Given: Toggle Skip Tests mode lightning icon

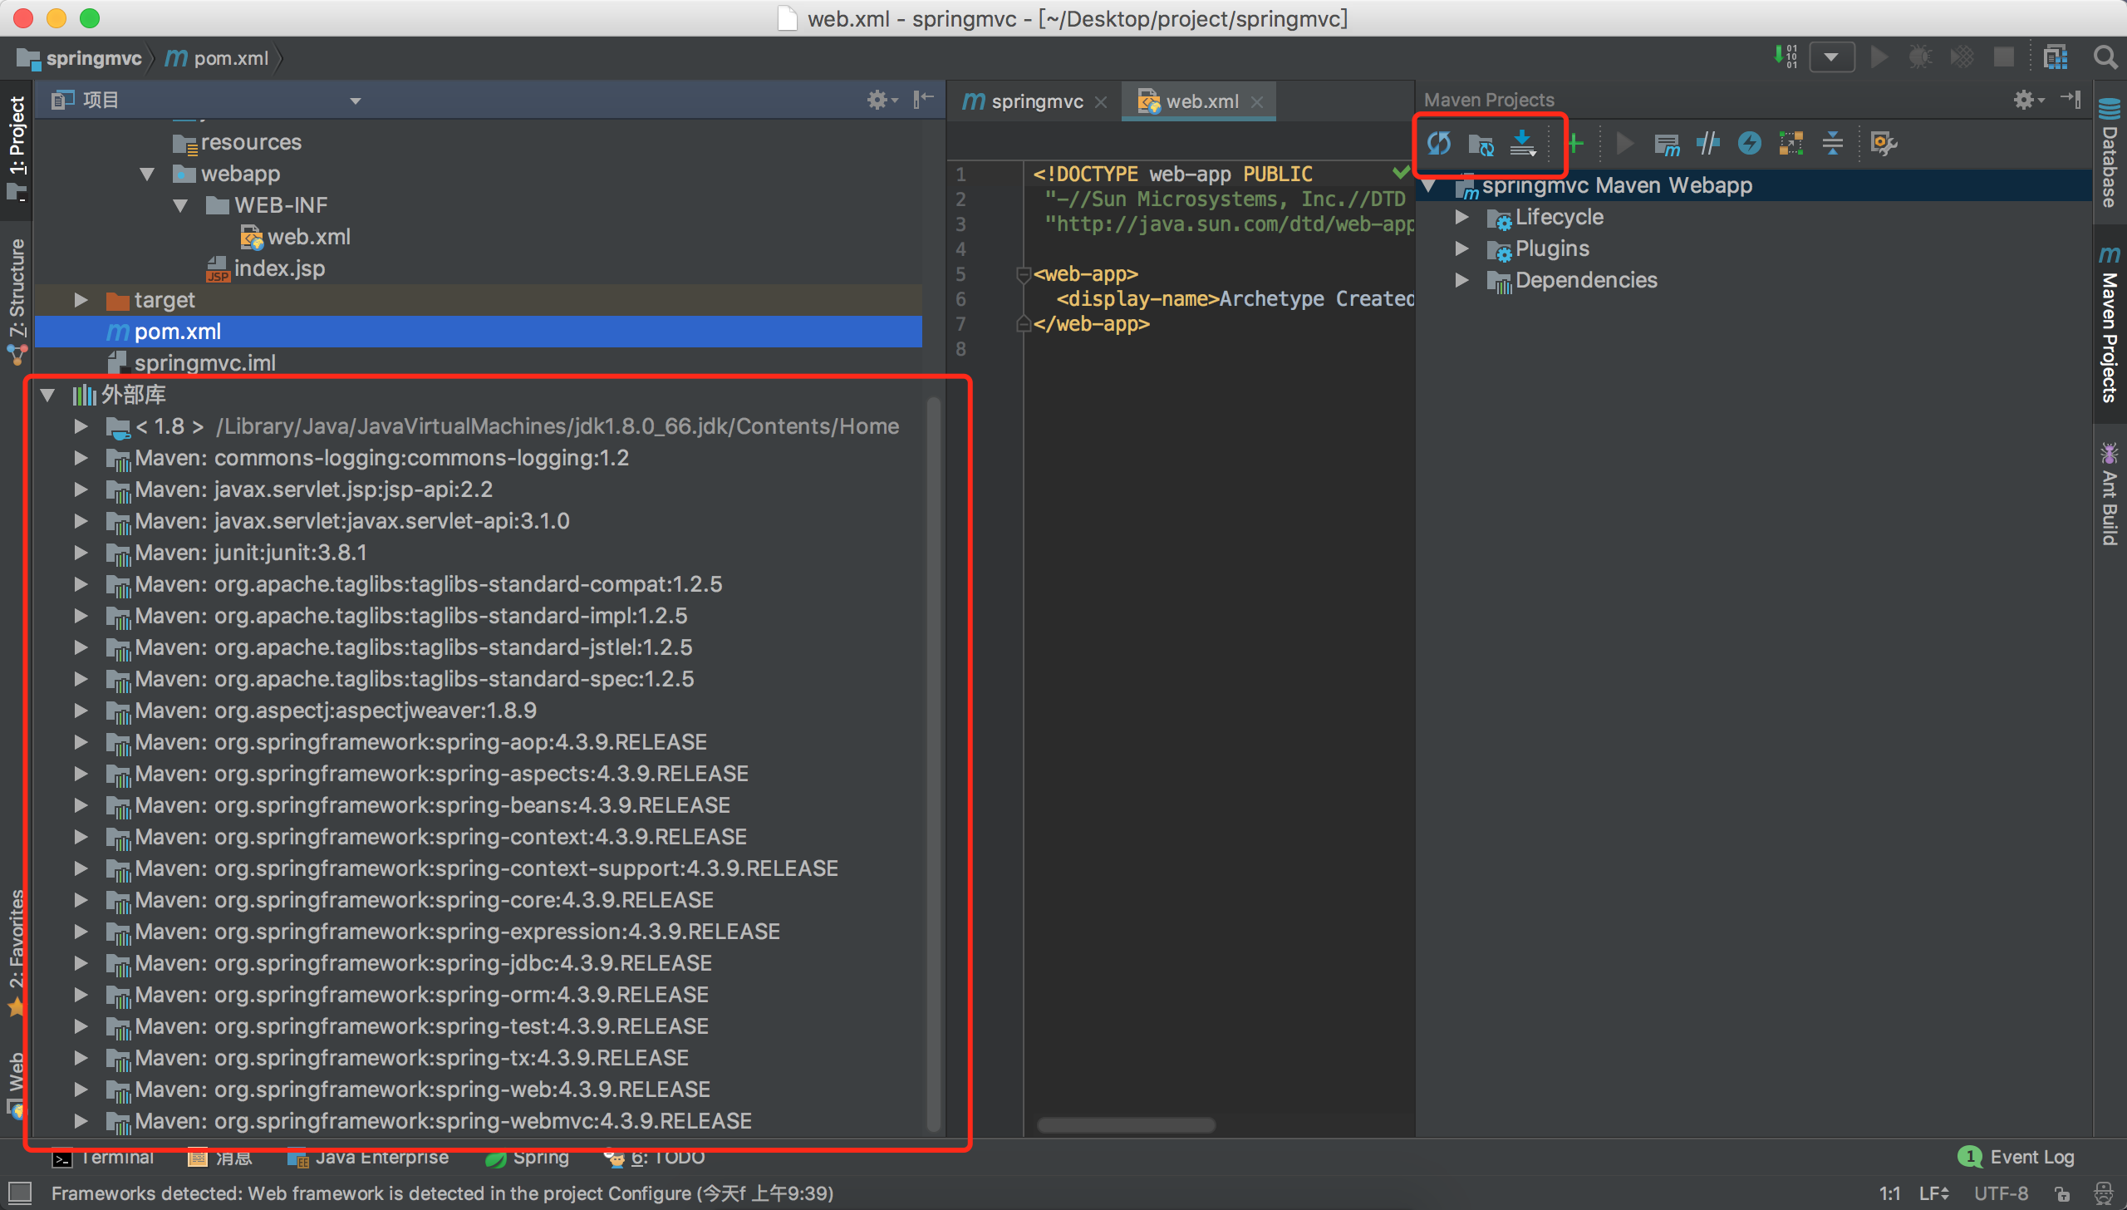Looking at the screenshot, I should (x=1749, y=143).
